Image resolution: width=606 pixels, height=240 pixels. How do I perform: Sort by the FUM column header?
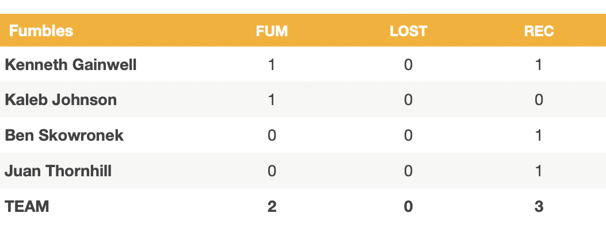272,31
